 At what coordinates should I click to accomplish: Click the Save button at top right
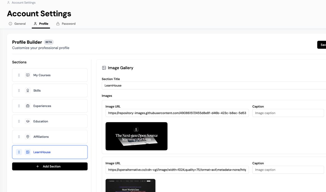click(322, 45)
